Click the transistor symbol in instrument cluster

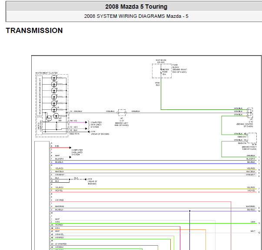click(x=49, y=118)
